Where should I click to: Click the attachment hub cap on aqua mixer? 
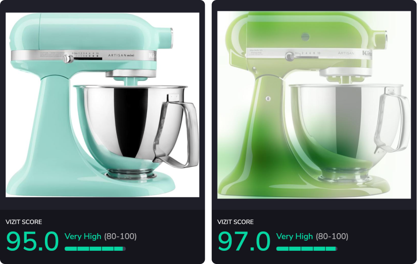click(x=172, y=38)
